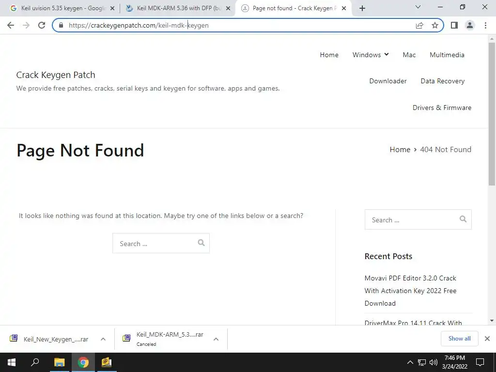The height and width of the screenshot is (372, 496).
Task: Close the Keil uvision 5.35 keygen tab
Action: coord(112,9)
